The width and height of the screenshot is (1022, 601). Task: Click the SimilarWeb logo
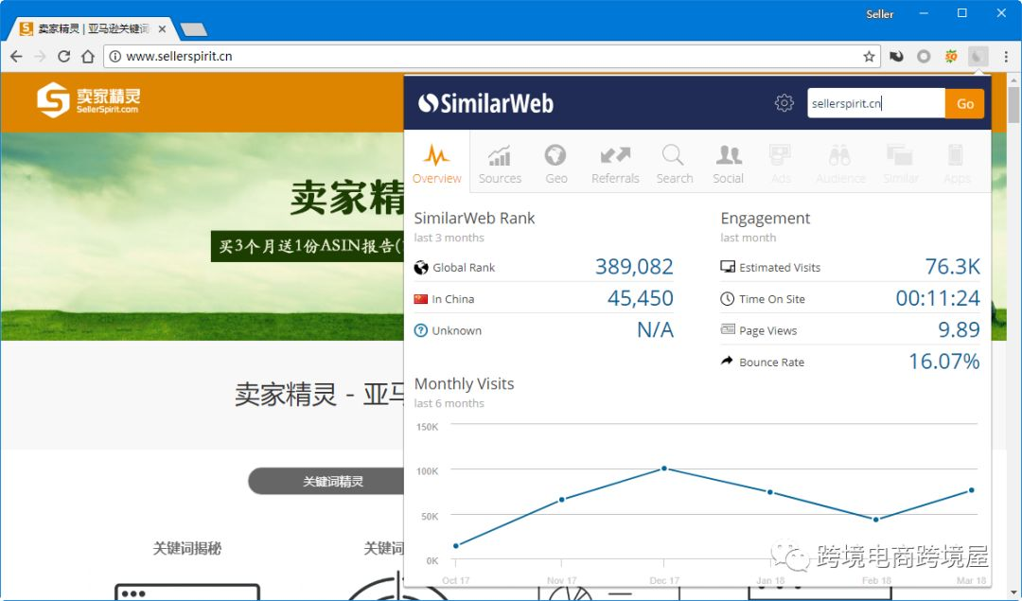tap(485, 103)
